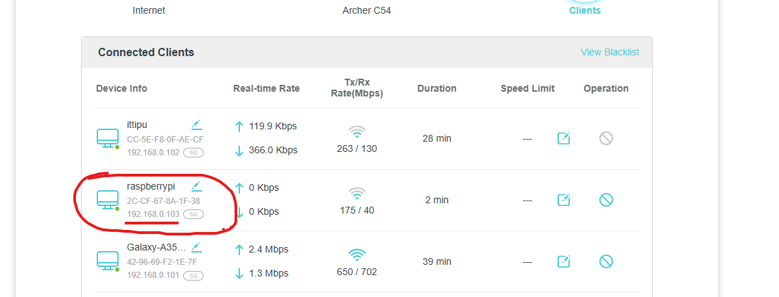The height and width of the screenshot is (297, 779).
Task: Open speed limit editor for Galaxy-A35
Action: point(564,261)
